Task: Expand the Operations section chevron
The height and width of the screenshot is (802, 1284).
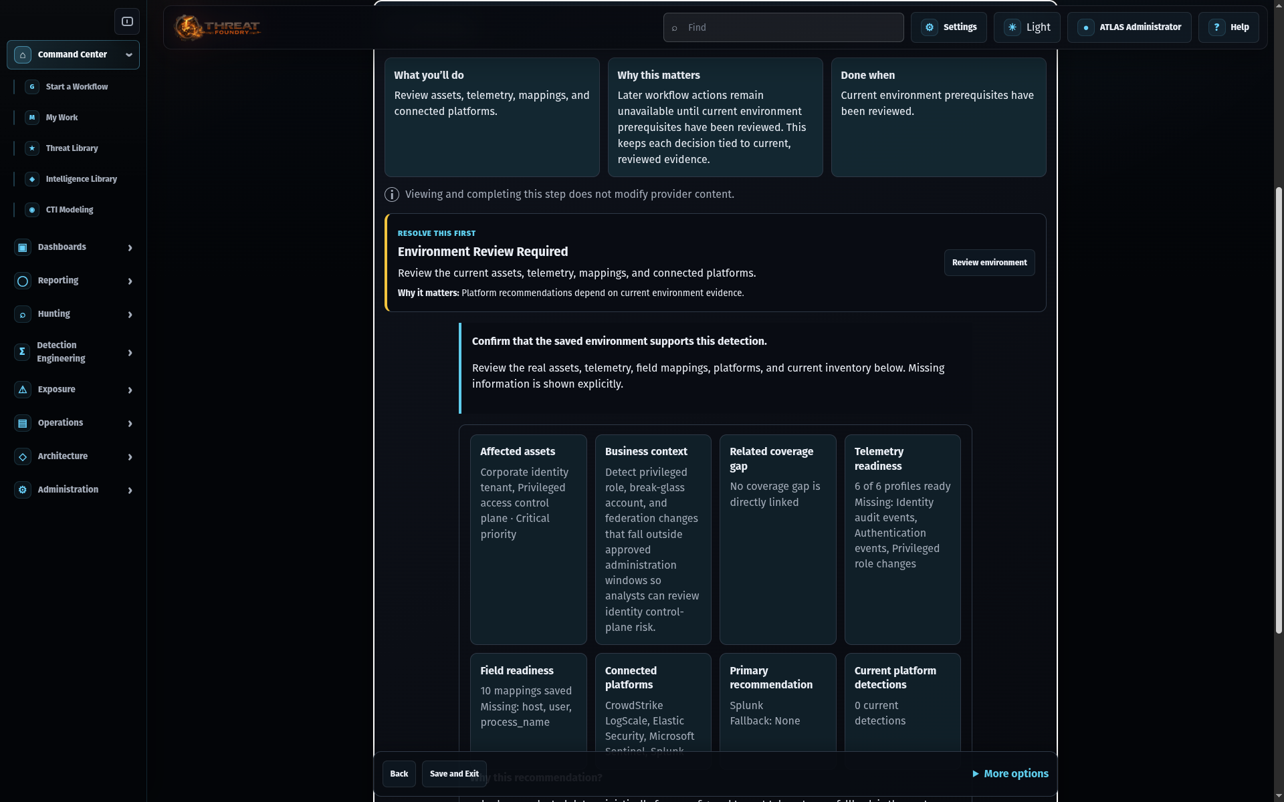Action: pyautogui.click(x=130, y=424)
